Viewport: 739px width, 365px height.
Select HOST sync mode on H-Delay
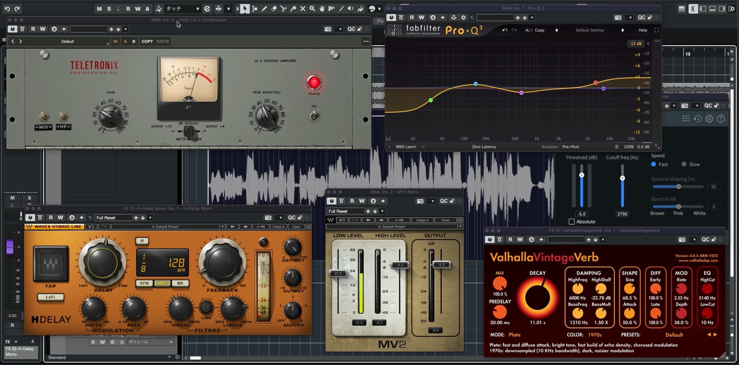pyautogui.click(x=162, y=283)
